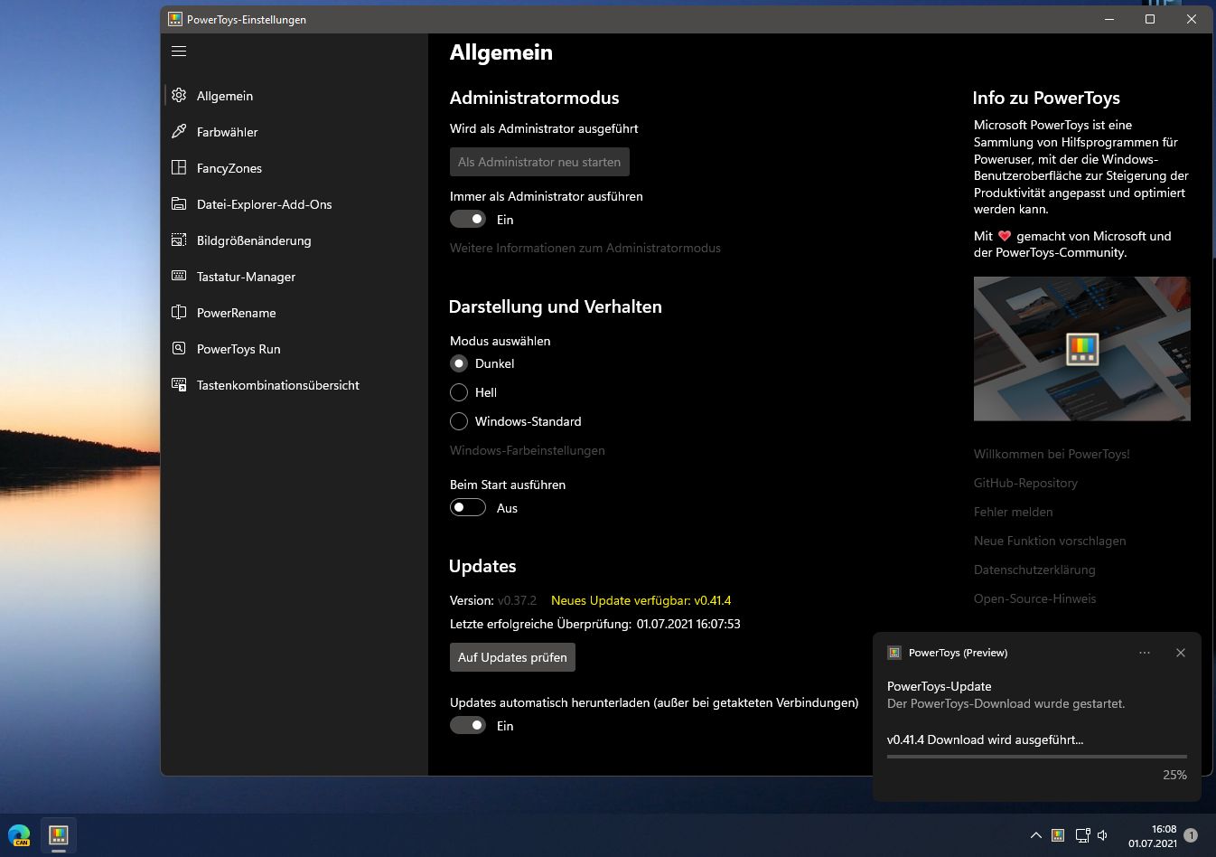Click the Auf Updates prüfen button
Viewport: 1216px width, 857px height.
tap(512, 657)
